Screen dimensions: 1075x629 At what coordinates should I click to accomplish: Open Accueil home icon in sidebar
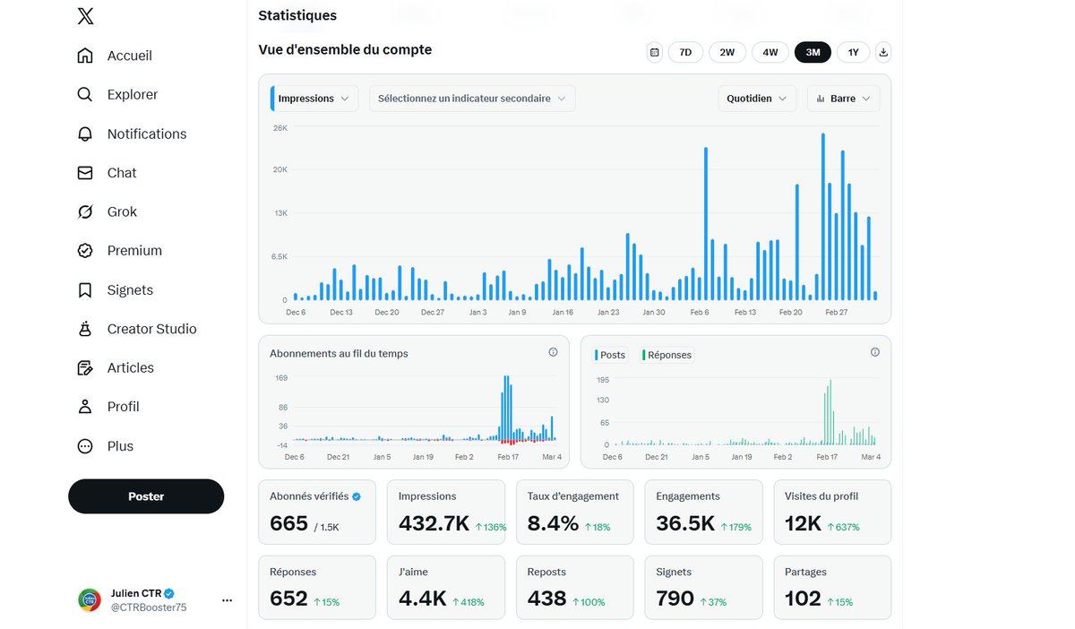[x=85, y=56]
